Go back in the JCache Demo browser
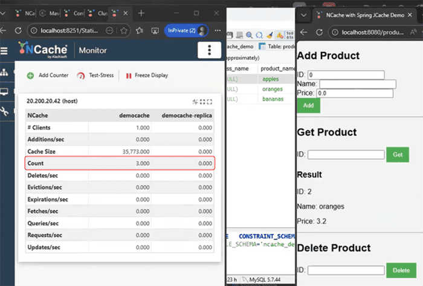423x286 pixels. (x=304, y=32)
